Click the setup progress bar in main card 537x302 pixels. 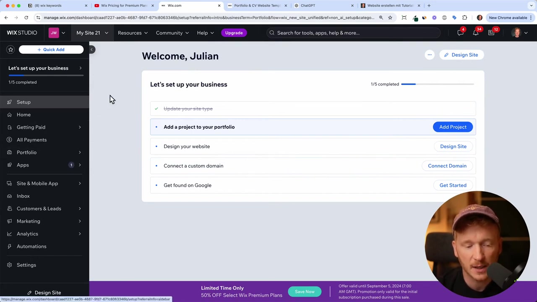click(438, 84)
